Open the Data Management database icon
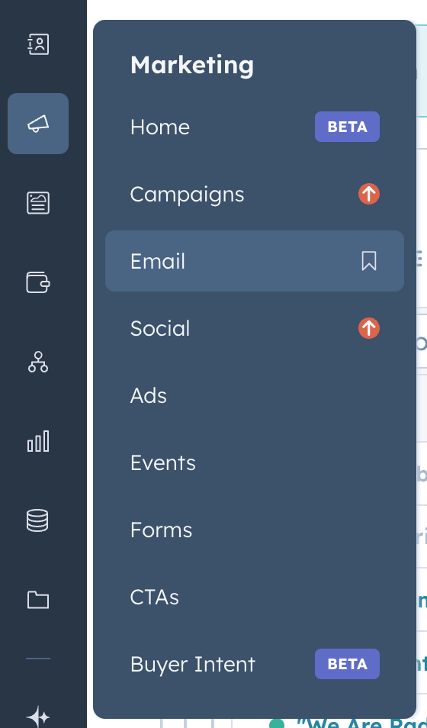The image size is (427, 728). coord(38,520)
